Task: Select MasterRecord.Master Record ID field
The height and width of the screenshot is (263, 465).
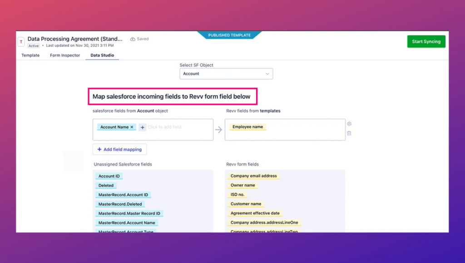Action: [129, 213]
